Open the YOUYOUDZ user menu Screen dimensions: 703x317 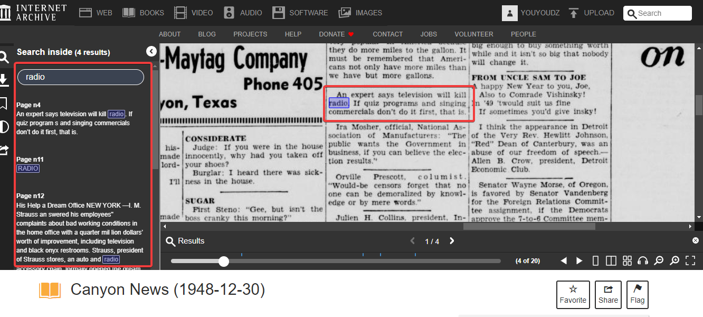pyautogui.click(x=533, y=13)
